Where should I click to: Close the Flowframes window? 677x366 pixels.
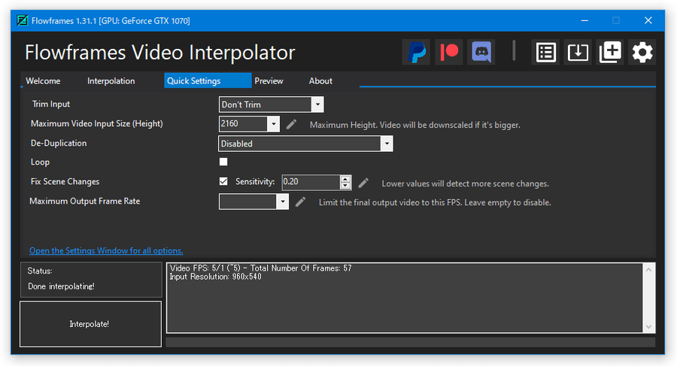click(x=648, y=20)
